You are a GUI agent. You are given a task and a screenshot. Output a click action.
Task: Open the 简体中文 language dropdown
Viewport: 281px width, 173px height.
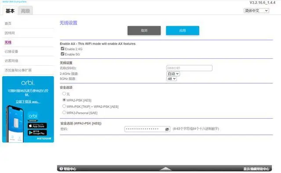tap(256, 11)
